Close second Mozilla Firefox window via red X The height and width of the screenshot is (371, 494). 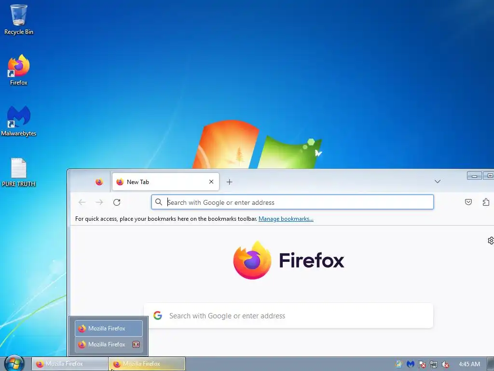(x=136, y=344)
